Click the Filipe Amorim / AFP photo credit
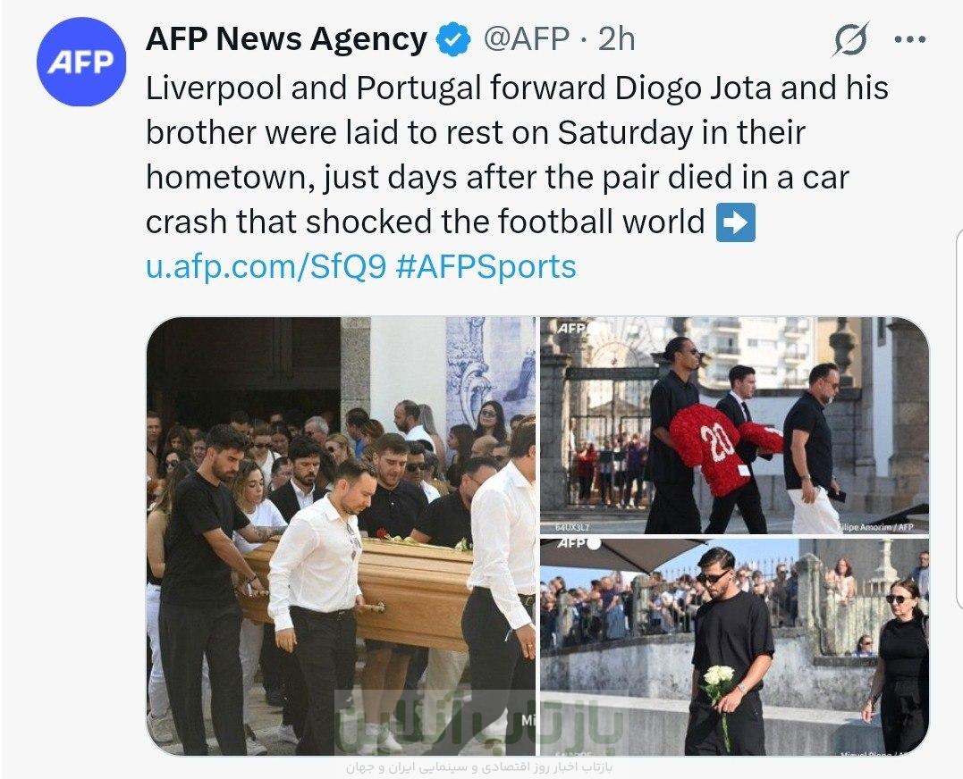963x779 pixels. [x=875, y=527]
